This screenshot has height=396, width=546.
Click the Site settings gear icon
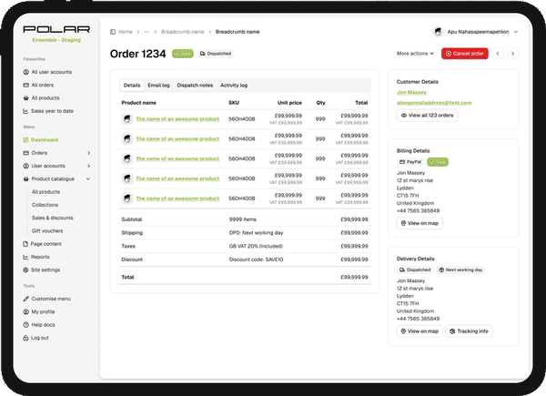point(25,270)
